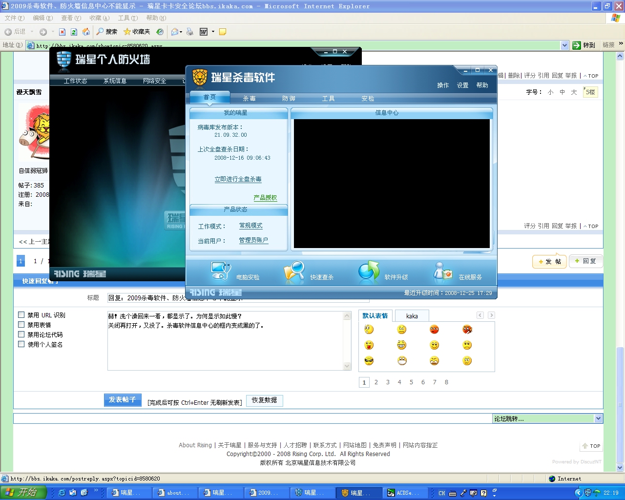
Task: Click inside the reply message text area
Action: (x=225, y=340)
